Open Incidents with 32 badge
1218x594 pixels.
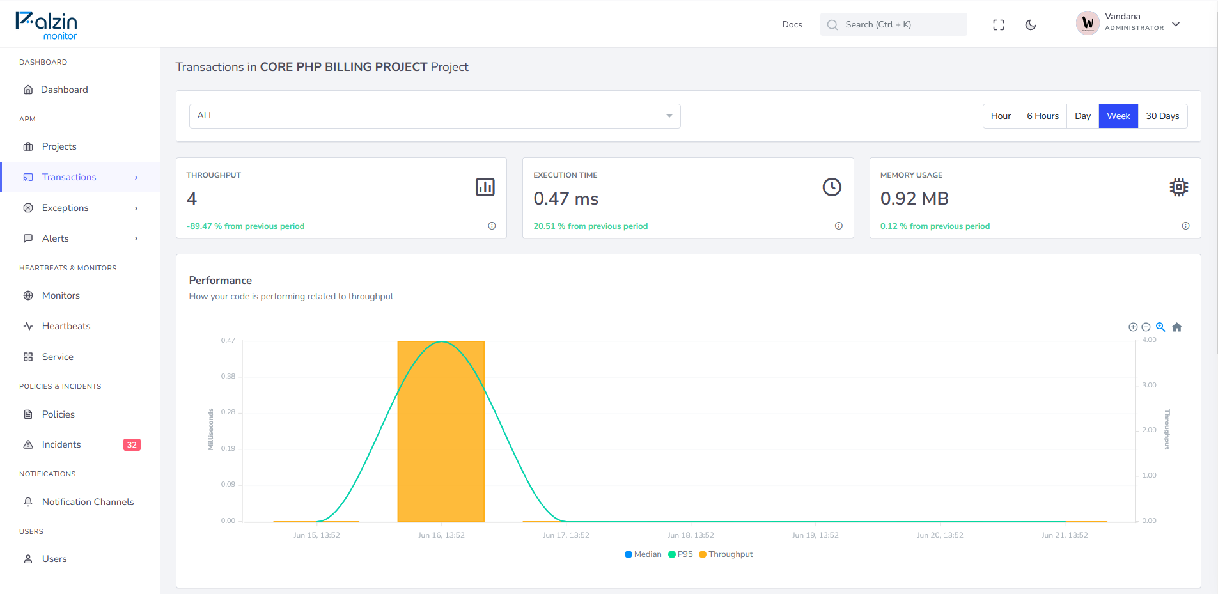(x=80, y=444)
